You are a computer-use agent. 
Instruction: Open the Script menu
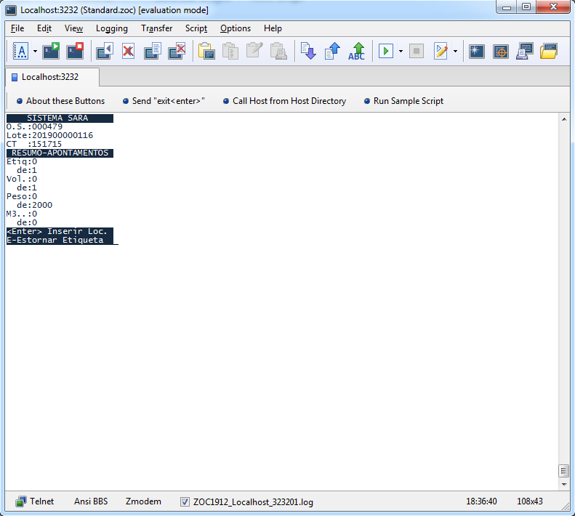[196, 28]
